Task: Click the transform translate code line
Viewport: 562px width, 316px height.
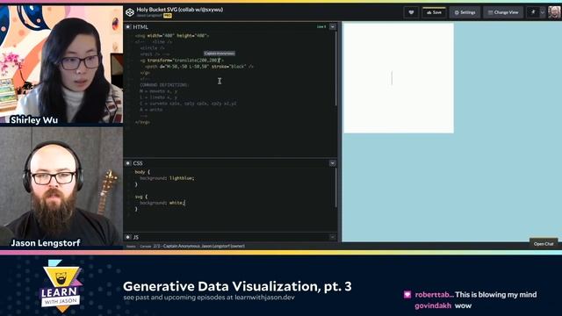Action: click(182, 61)
